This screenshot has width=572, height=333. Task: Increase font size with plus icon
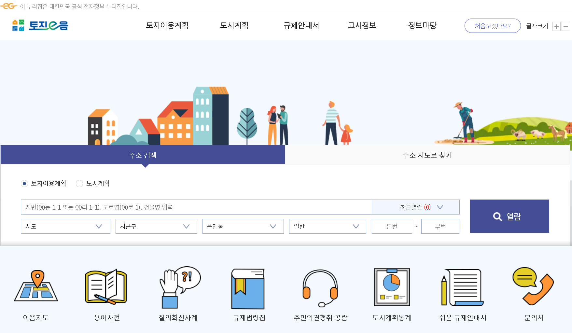[557, 26]
